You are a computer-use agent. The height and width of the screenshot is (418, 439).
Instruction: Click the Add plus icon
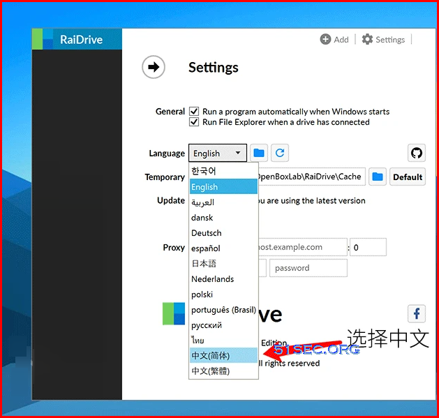click(325, 39)
